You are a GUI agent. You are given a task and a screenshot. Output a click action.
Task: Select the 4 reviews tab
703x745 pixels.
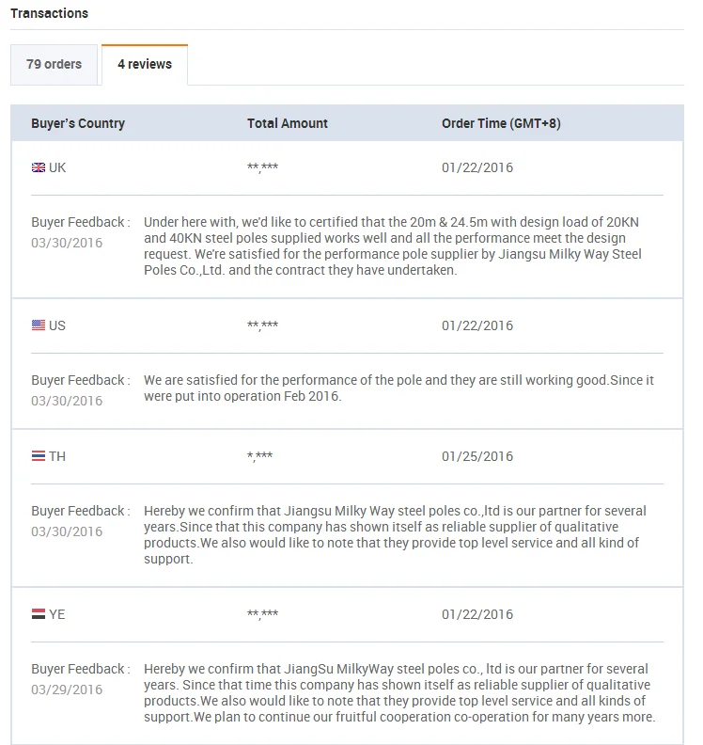(x=145, y=64)
